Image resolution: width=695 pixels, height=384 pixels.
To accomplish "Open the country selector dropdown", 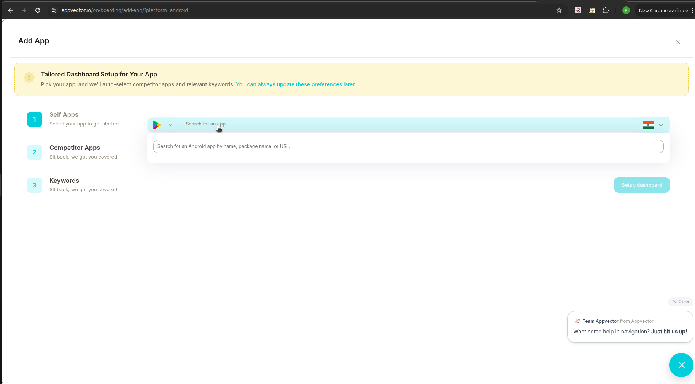I will pyautogui.click(x=661, y=125).
